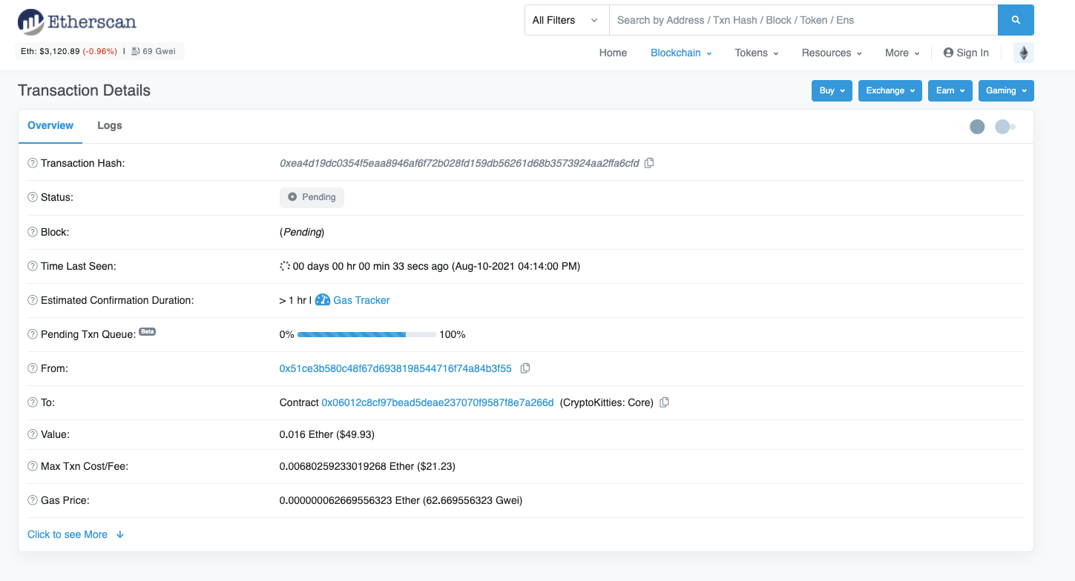Click the gas pump icon by 69 Gwei
The height and width of the screenshot is (581, 1075).
click(x=136, y=51)
